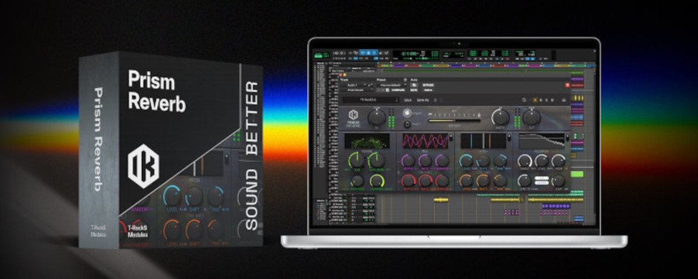698x279 pixels.
Task: Click the orange SHIFT knob in the PITCH section
Action: pos(483,180)
